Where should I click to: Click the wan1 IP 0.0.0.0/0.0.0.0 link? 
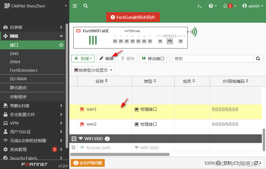[x=225, y=109]
